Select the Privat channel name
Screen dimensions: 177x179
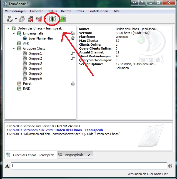(27, 84)
